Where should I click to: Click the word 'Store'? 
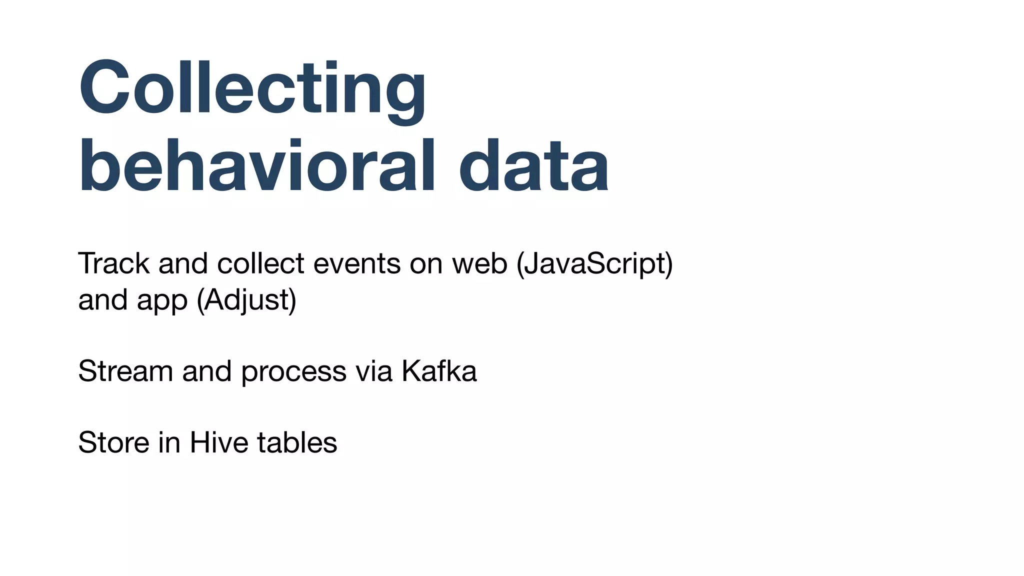click(x=113, y=443)
